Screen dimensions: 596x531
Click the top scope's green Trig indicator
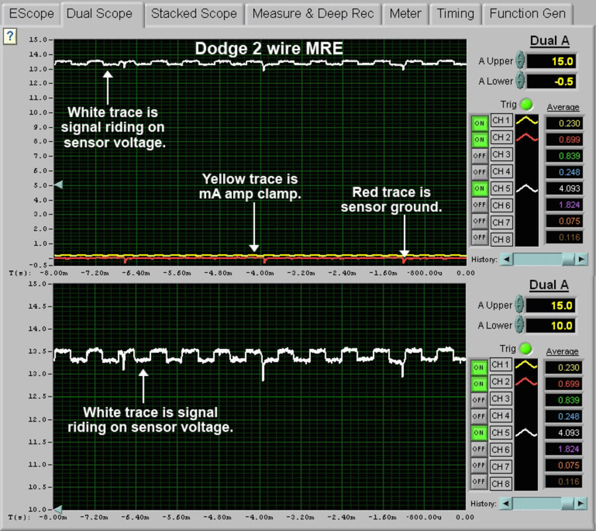[526, 104]
